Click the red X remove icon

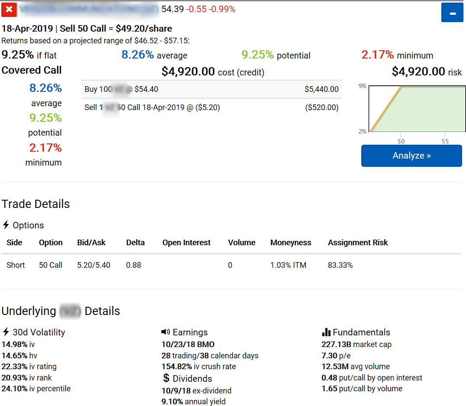9,9
